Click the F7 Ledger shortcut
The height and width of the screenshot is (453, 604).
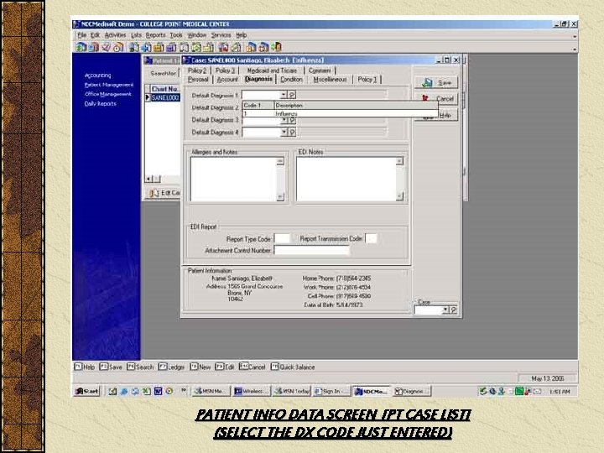(172, 367)
